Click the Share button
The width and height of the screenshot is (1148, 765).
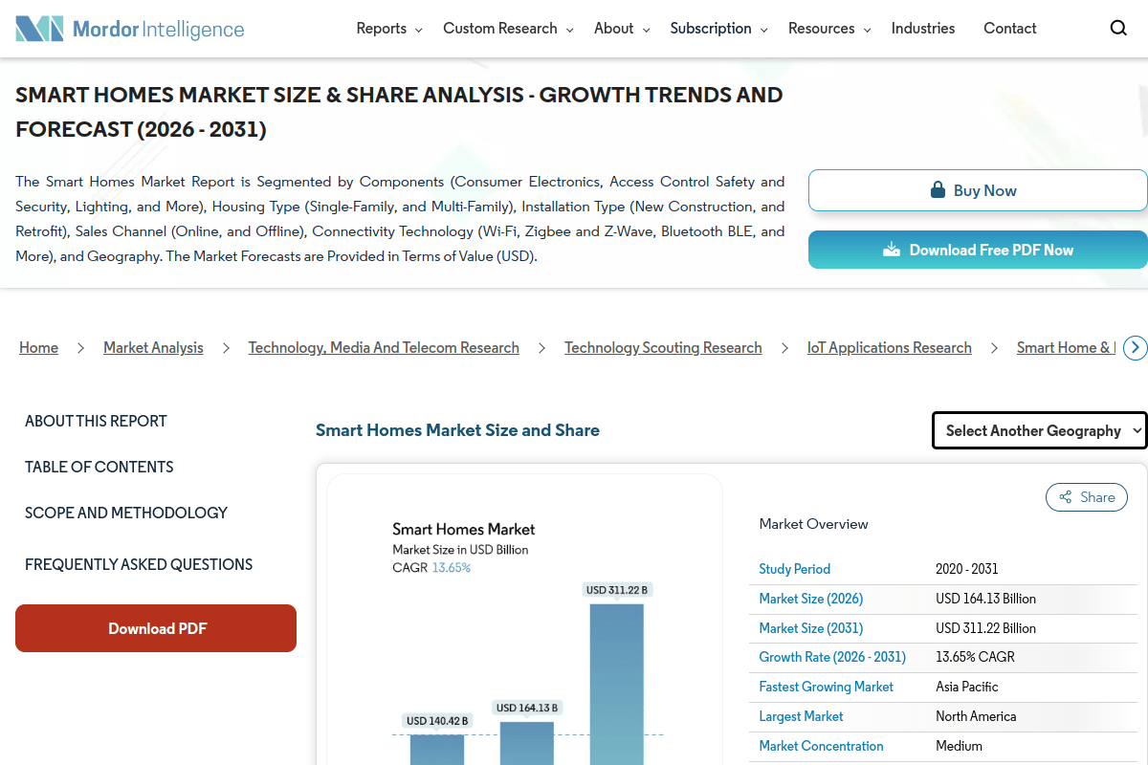point(1087,497)
